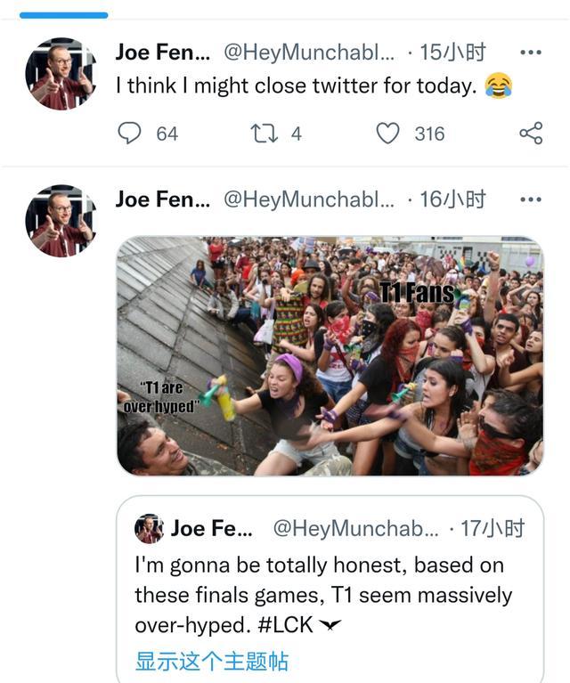
Task: Open Joe's avatar on the top tweet
Action: pos(61,74)
